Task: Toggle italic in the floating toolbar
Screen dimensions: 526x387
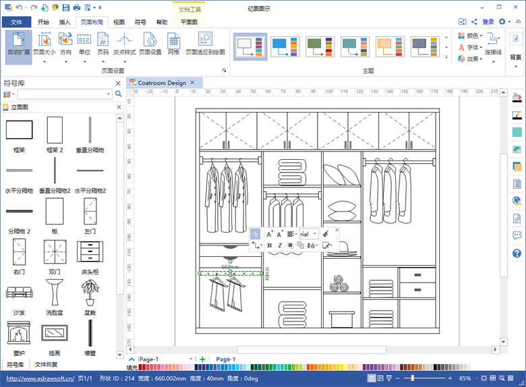Action: [x=280, y=245]
